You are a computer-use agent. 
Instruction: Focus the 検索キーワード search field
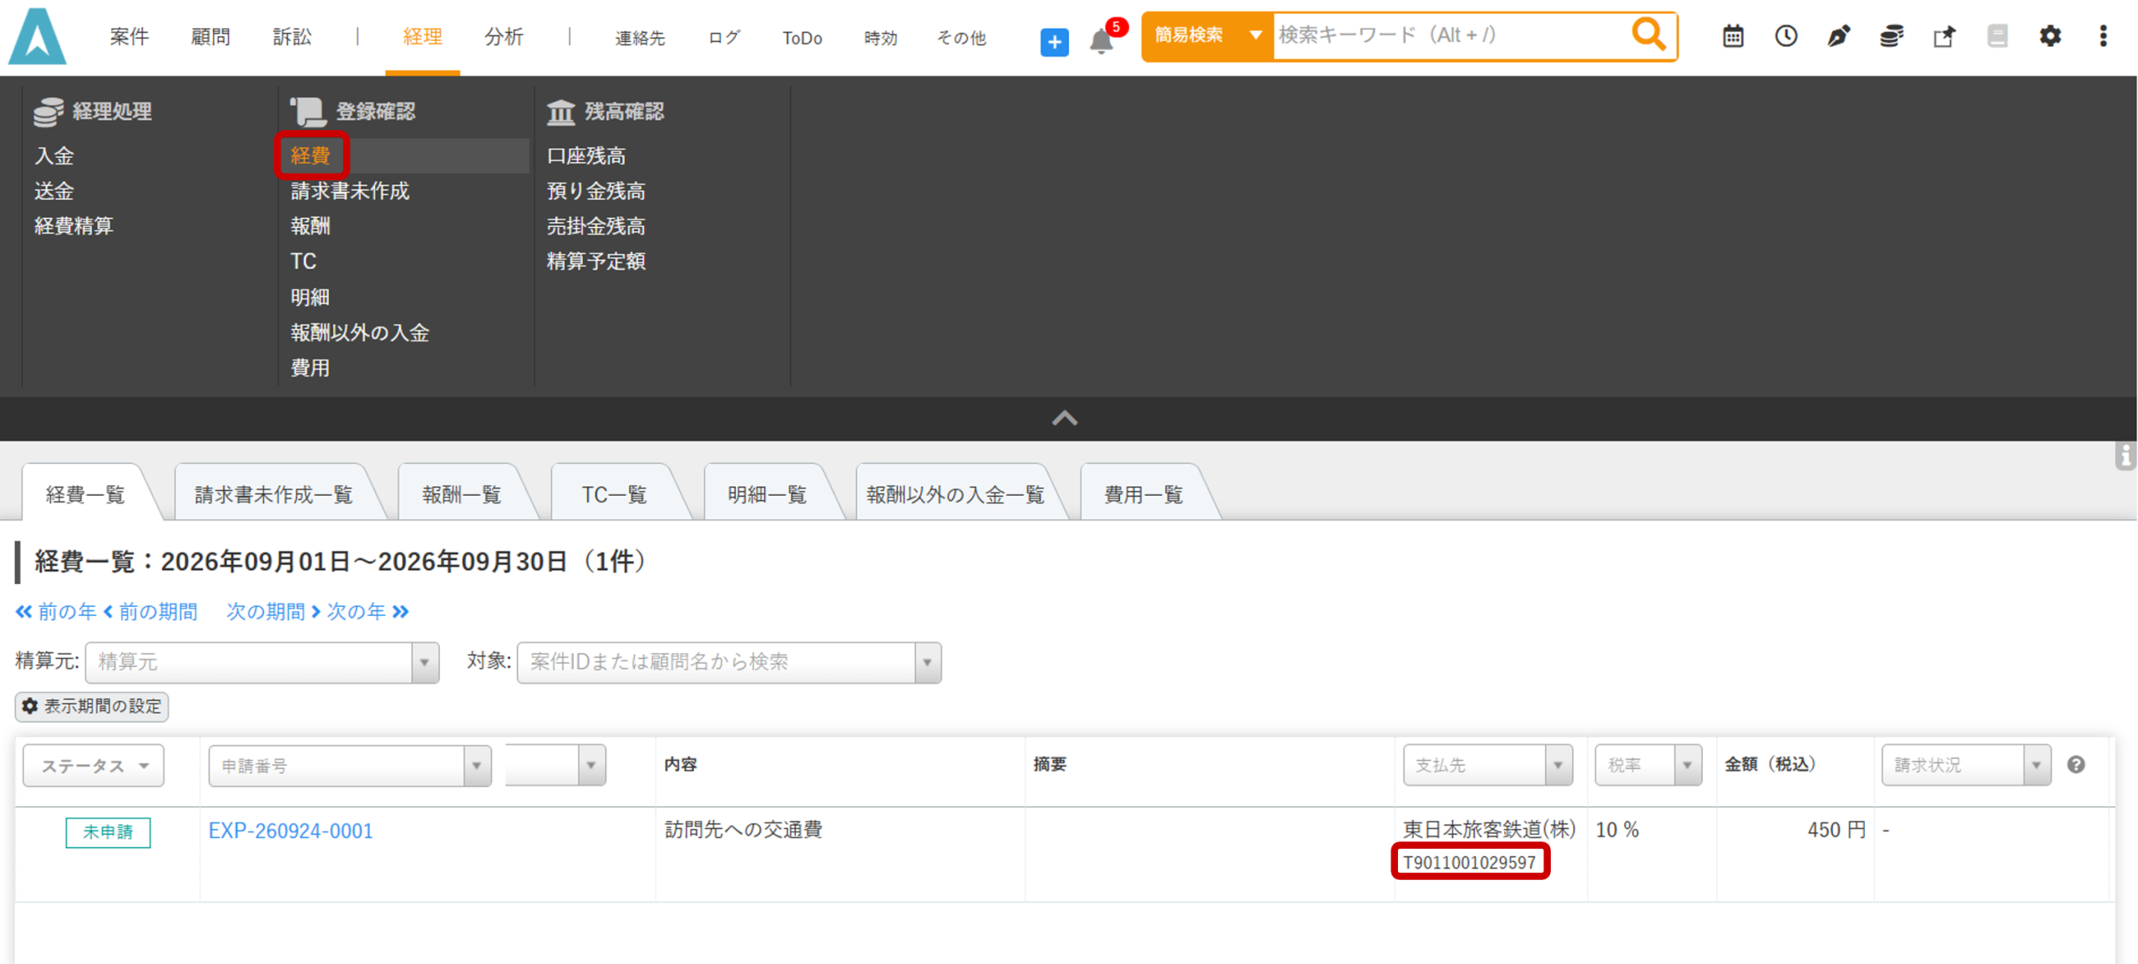pyautogui.click(x=1451, y=36)
